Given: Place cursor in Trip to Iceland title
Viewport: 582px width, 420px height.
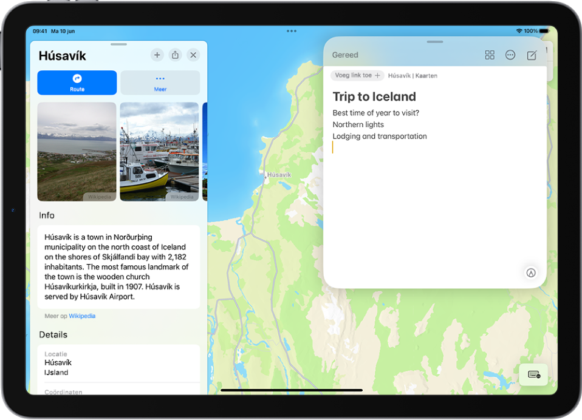Looking at the screenshot, I should point(374,97).
